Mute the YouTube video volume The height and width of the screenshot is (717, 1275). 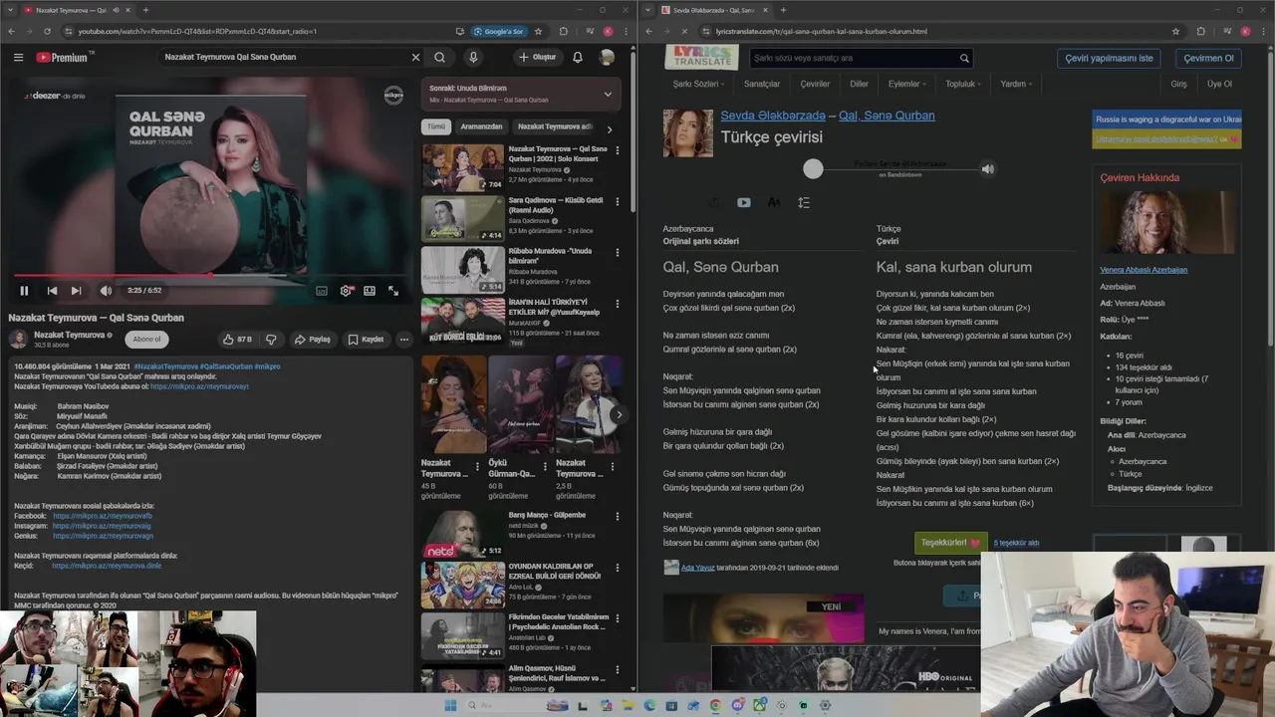pos(106,291)
